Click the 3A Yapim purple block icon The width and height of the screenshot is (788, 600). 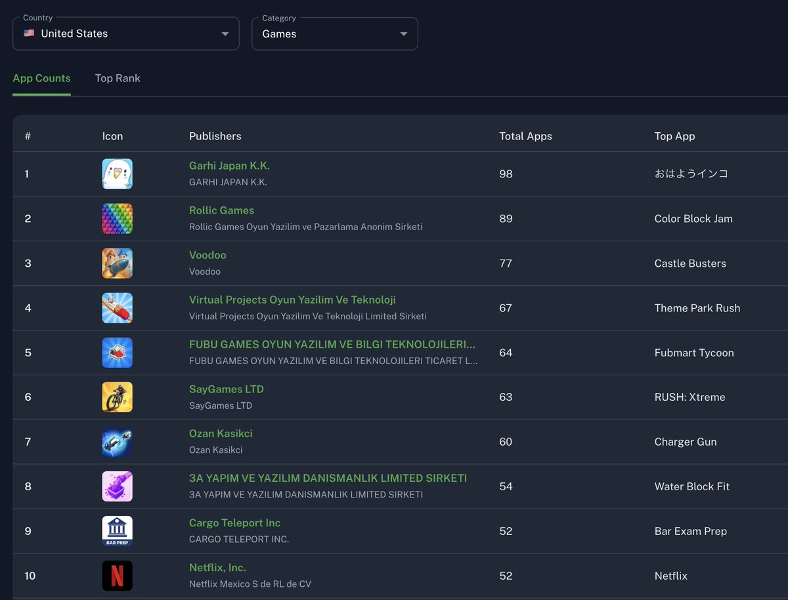[x=118, y=487]
